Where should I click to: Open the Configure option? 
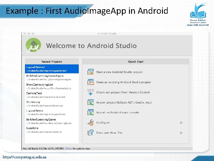103,123
